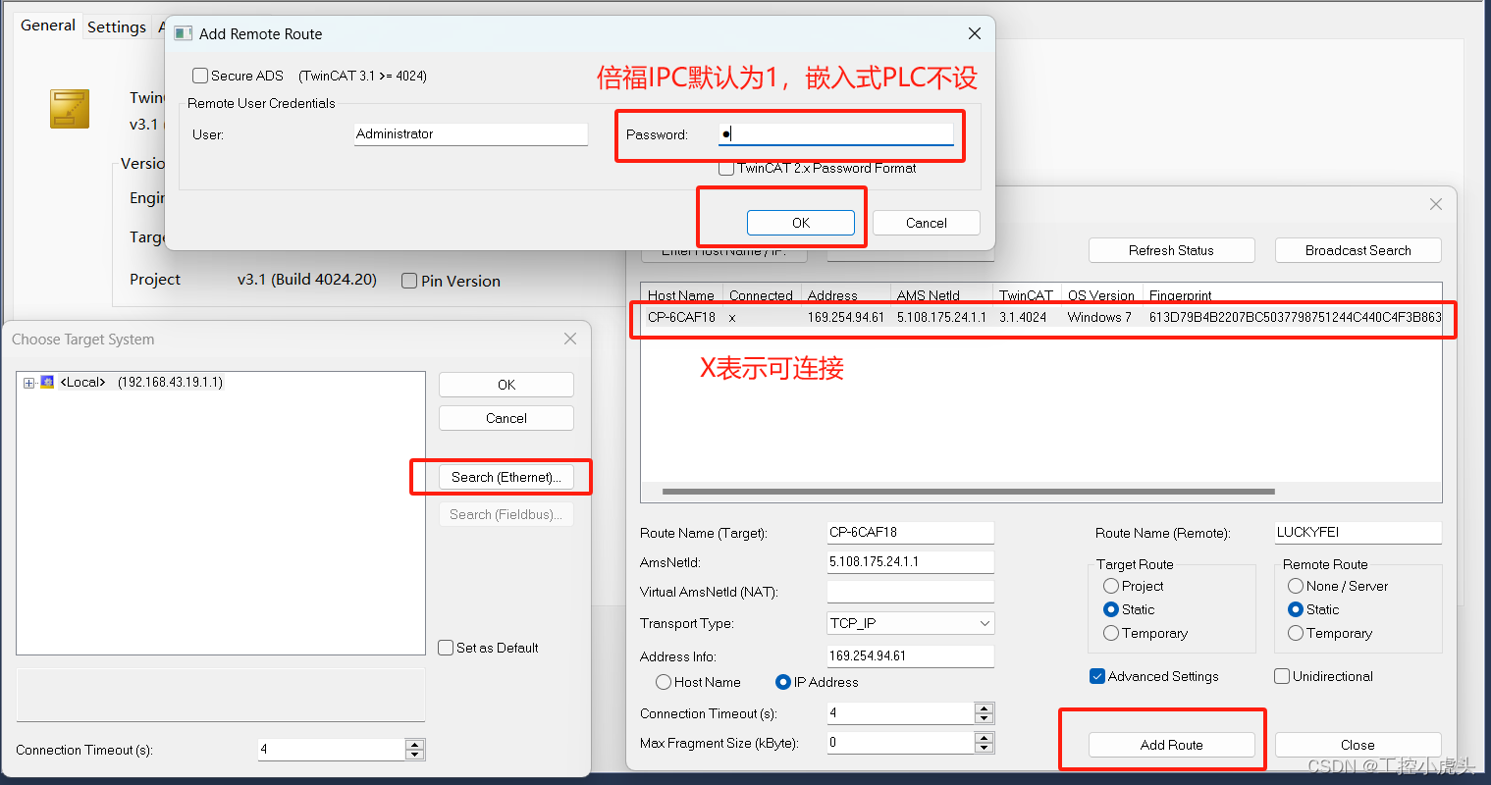The width and height of the screenshot is (1491, 785).
Task: Toggle the Pin Version checkbox
Action: click(409, 281)
